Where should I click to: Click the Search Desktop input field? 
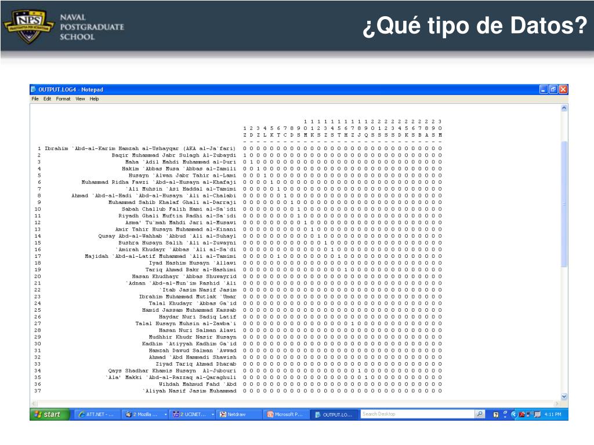(417, 414)
